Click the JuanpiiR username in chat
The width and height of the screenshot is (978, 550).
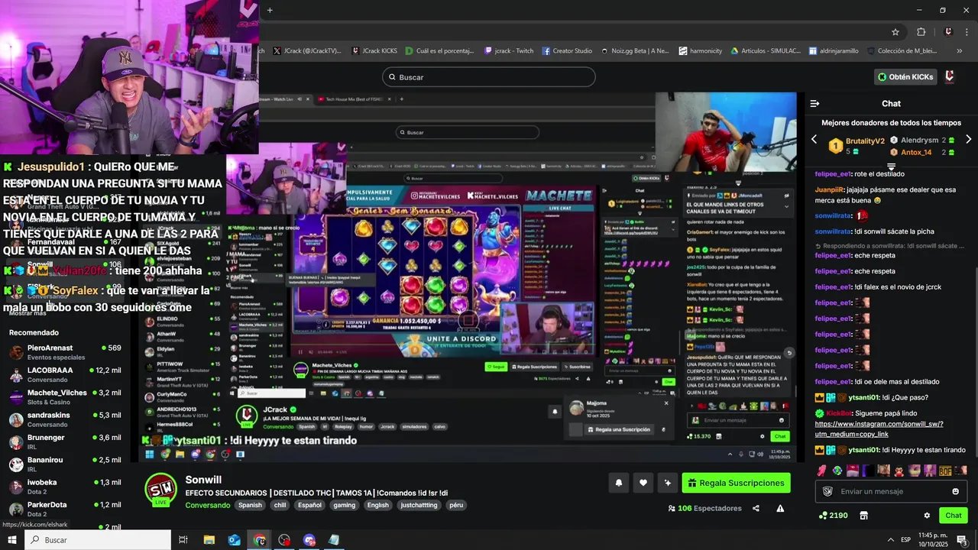point(829,189)
